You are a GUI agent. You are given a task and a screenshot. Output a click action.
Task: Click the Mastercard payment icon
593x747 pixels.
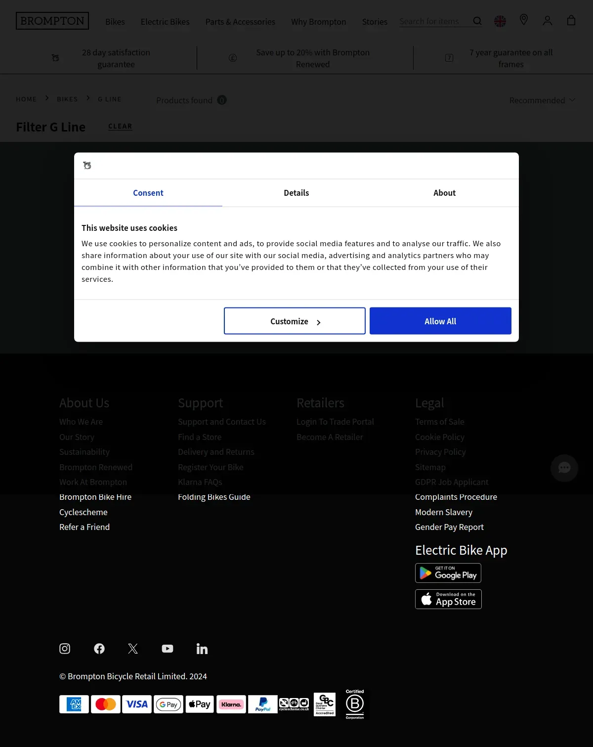click(x=106, y=704)
